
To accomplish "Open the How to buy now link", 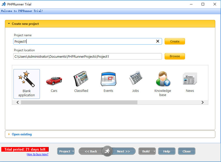I will (x=38, y=154).
